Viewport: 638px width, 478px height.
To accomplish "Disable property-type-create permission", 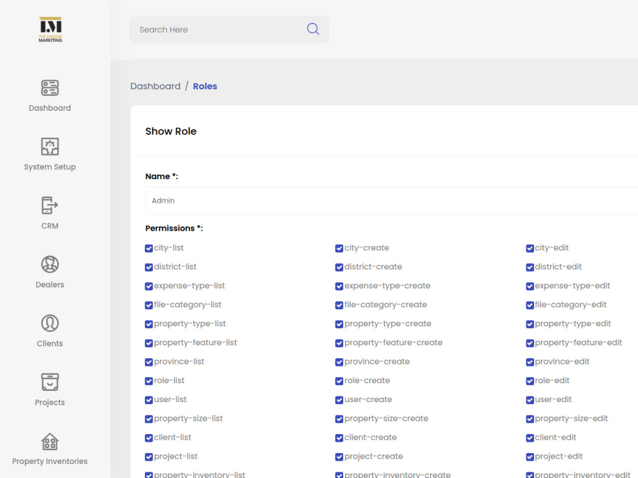I will pyautogui.click(x=339, y=324).
